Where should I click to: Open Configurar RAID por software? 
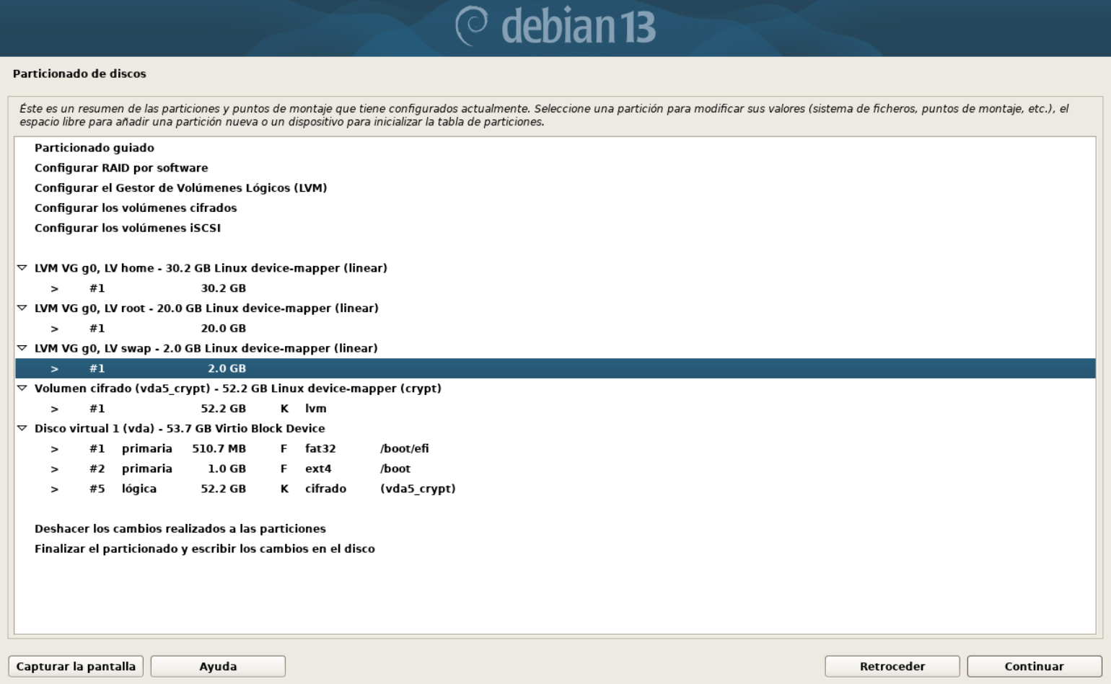[121, 168]
